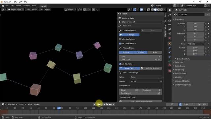This screenshot has width=211, height=119.
Task: Open the Render properties tab
Action: (170, 20)
